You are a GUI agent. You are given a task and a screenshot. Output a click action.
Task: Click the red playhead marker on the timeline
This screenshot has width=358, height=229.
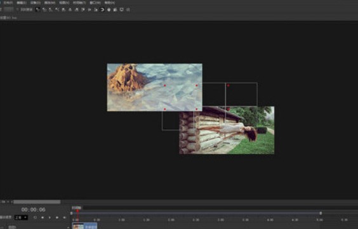77,211
